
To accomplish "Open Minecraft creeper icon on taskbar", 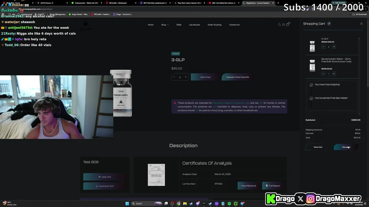I will (x=236, y=204).
